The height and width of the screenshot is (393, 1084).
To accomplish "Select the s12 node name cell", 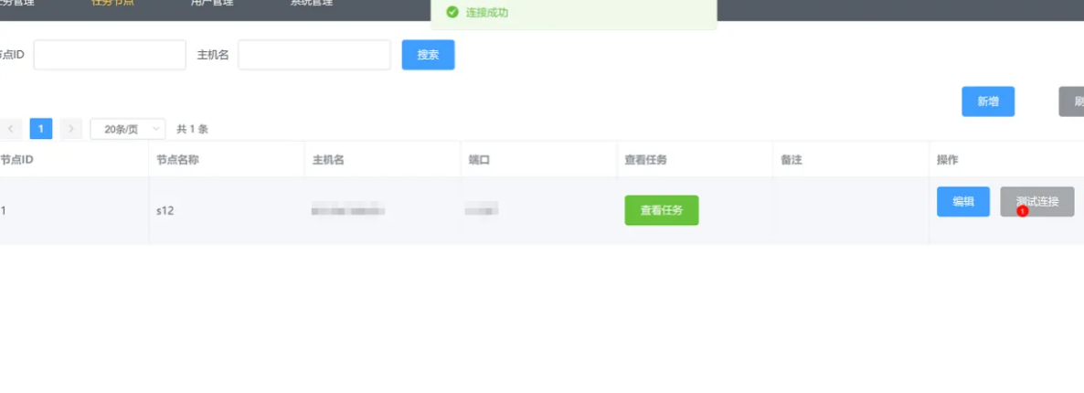I will [x=165, y=210].
